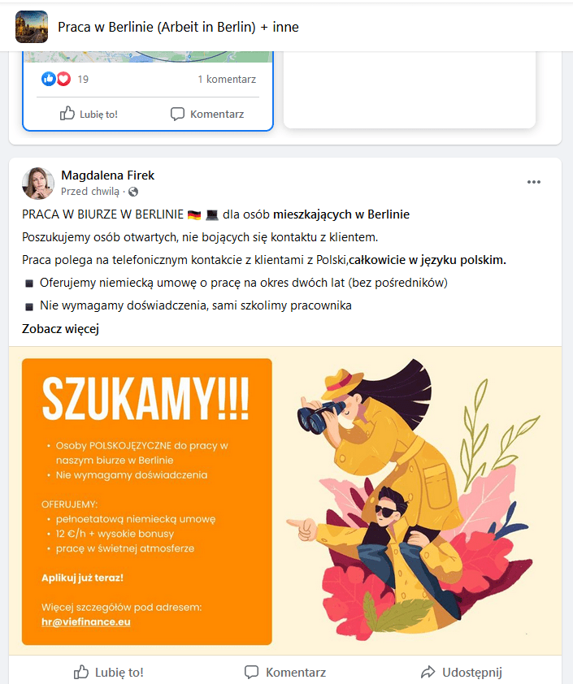View the 19 reactions count

click(x=83, y=80)
